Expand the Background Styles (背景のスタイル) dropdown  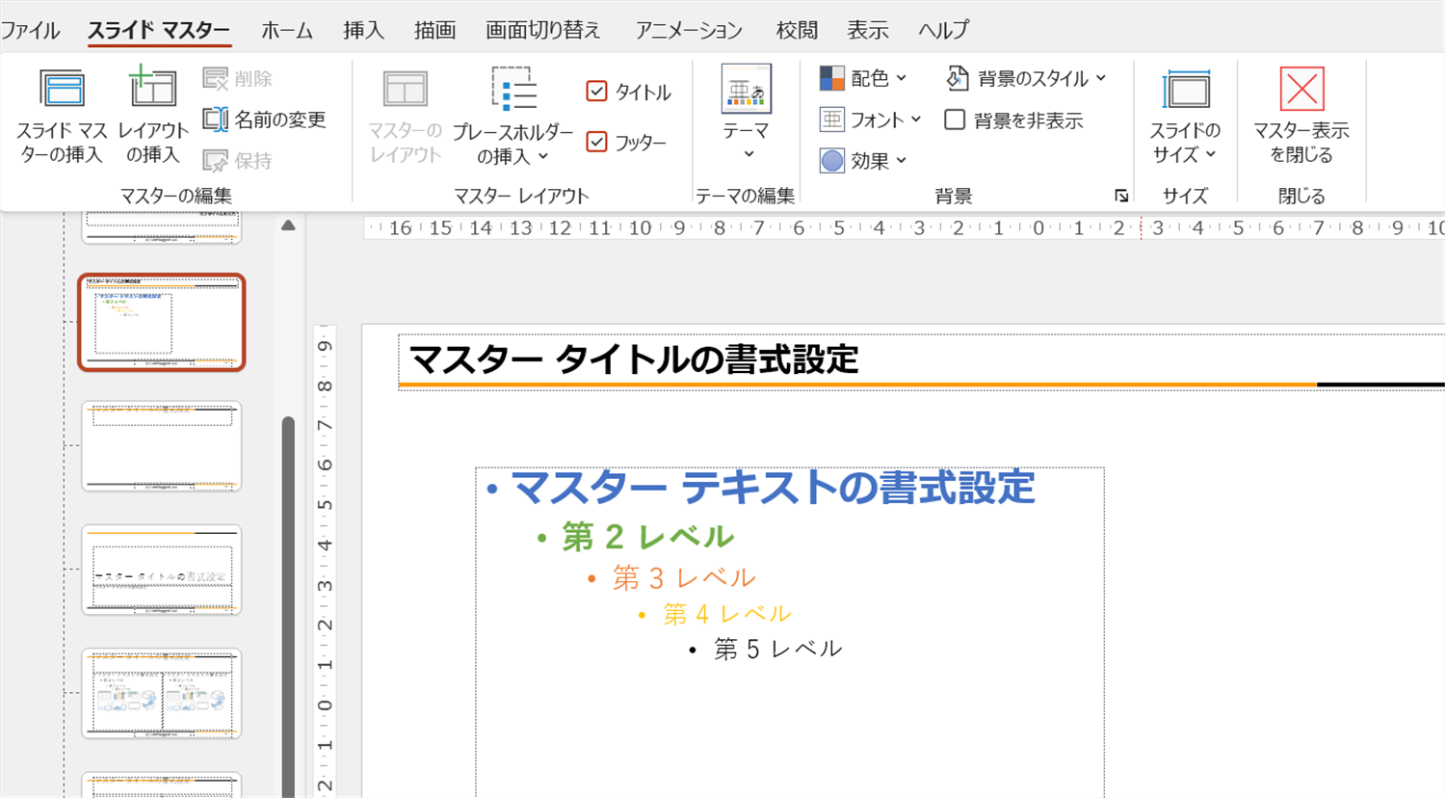pos(1026,78)
